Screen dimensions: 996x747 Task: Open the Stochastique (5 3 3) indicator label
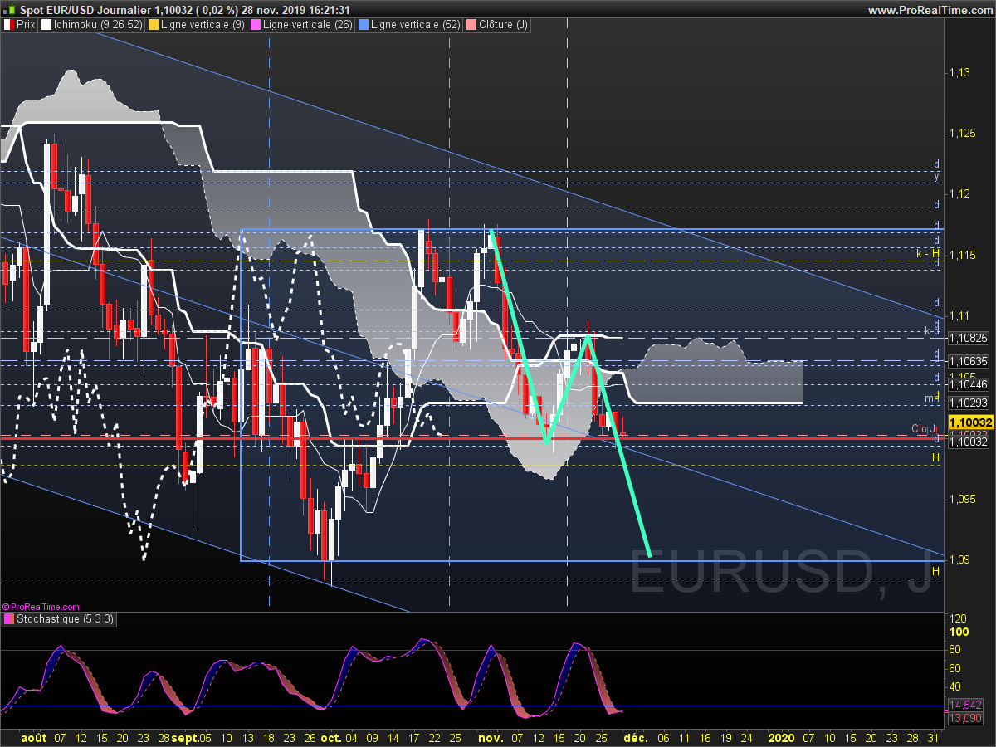click(58, 618)
